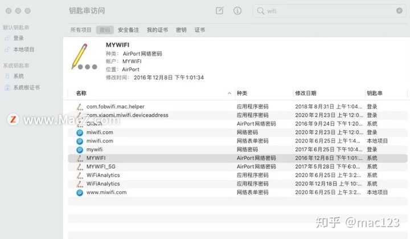Focus the wifi search field

pos(330,11)
